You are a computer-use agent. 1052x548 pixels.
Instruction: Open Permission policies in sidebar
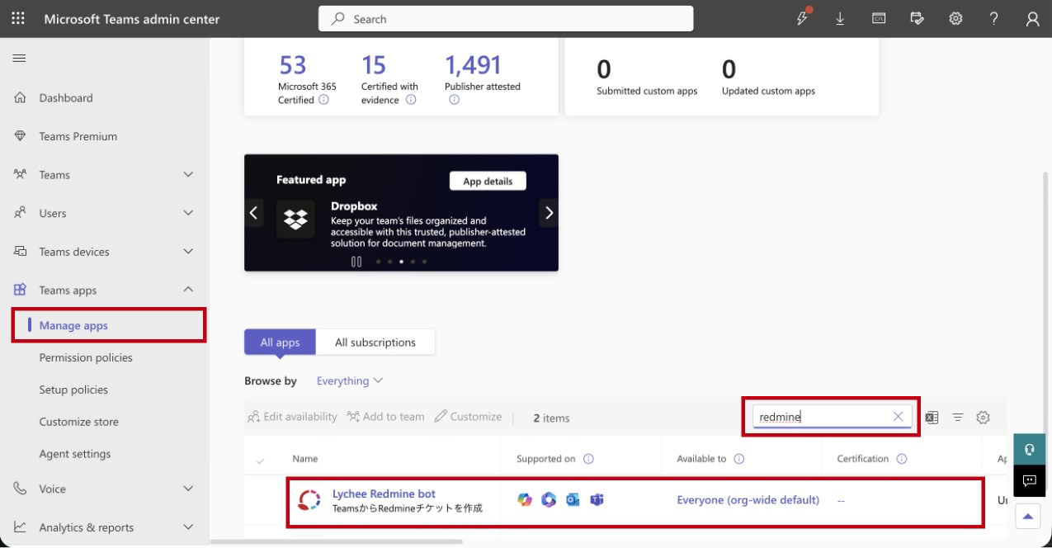coord(86,357)
